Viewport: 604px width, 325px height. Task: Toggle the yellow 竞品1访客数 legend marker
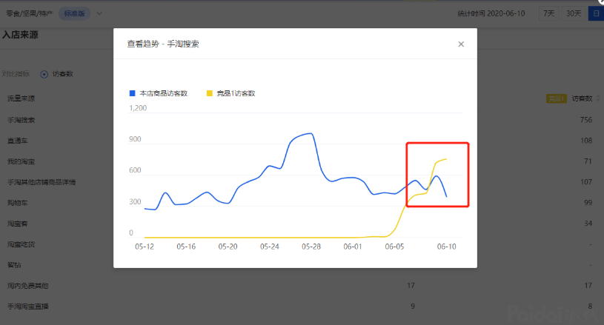point(209,93)
